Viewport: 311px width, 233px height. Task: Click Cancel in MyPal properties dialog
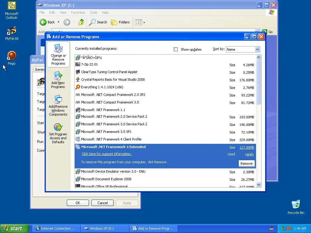pos(103,203)
